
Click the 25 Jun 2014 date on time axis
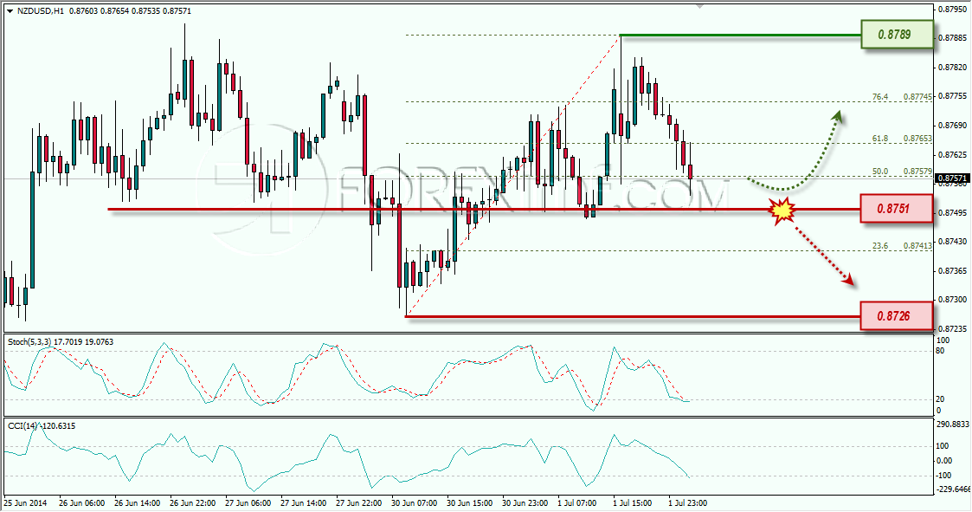click(x=25, y=502)
